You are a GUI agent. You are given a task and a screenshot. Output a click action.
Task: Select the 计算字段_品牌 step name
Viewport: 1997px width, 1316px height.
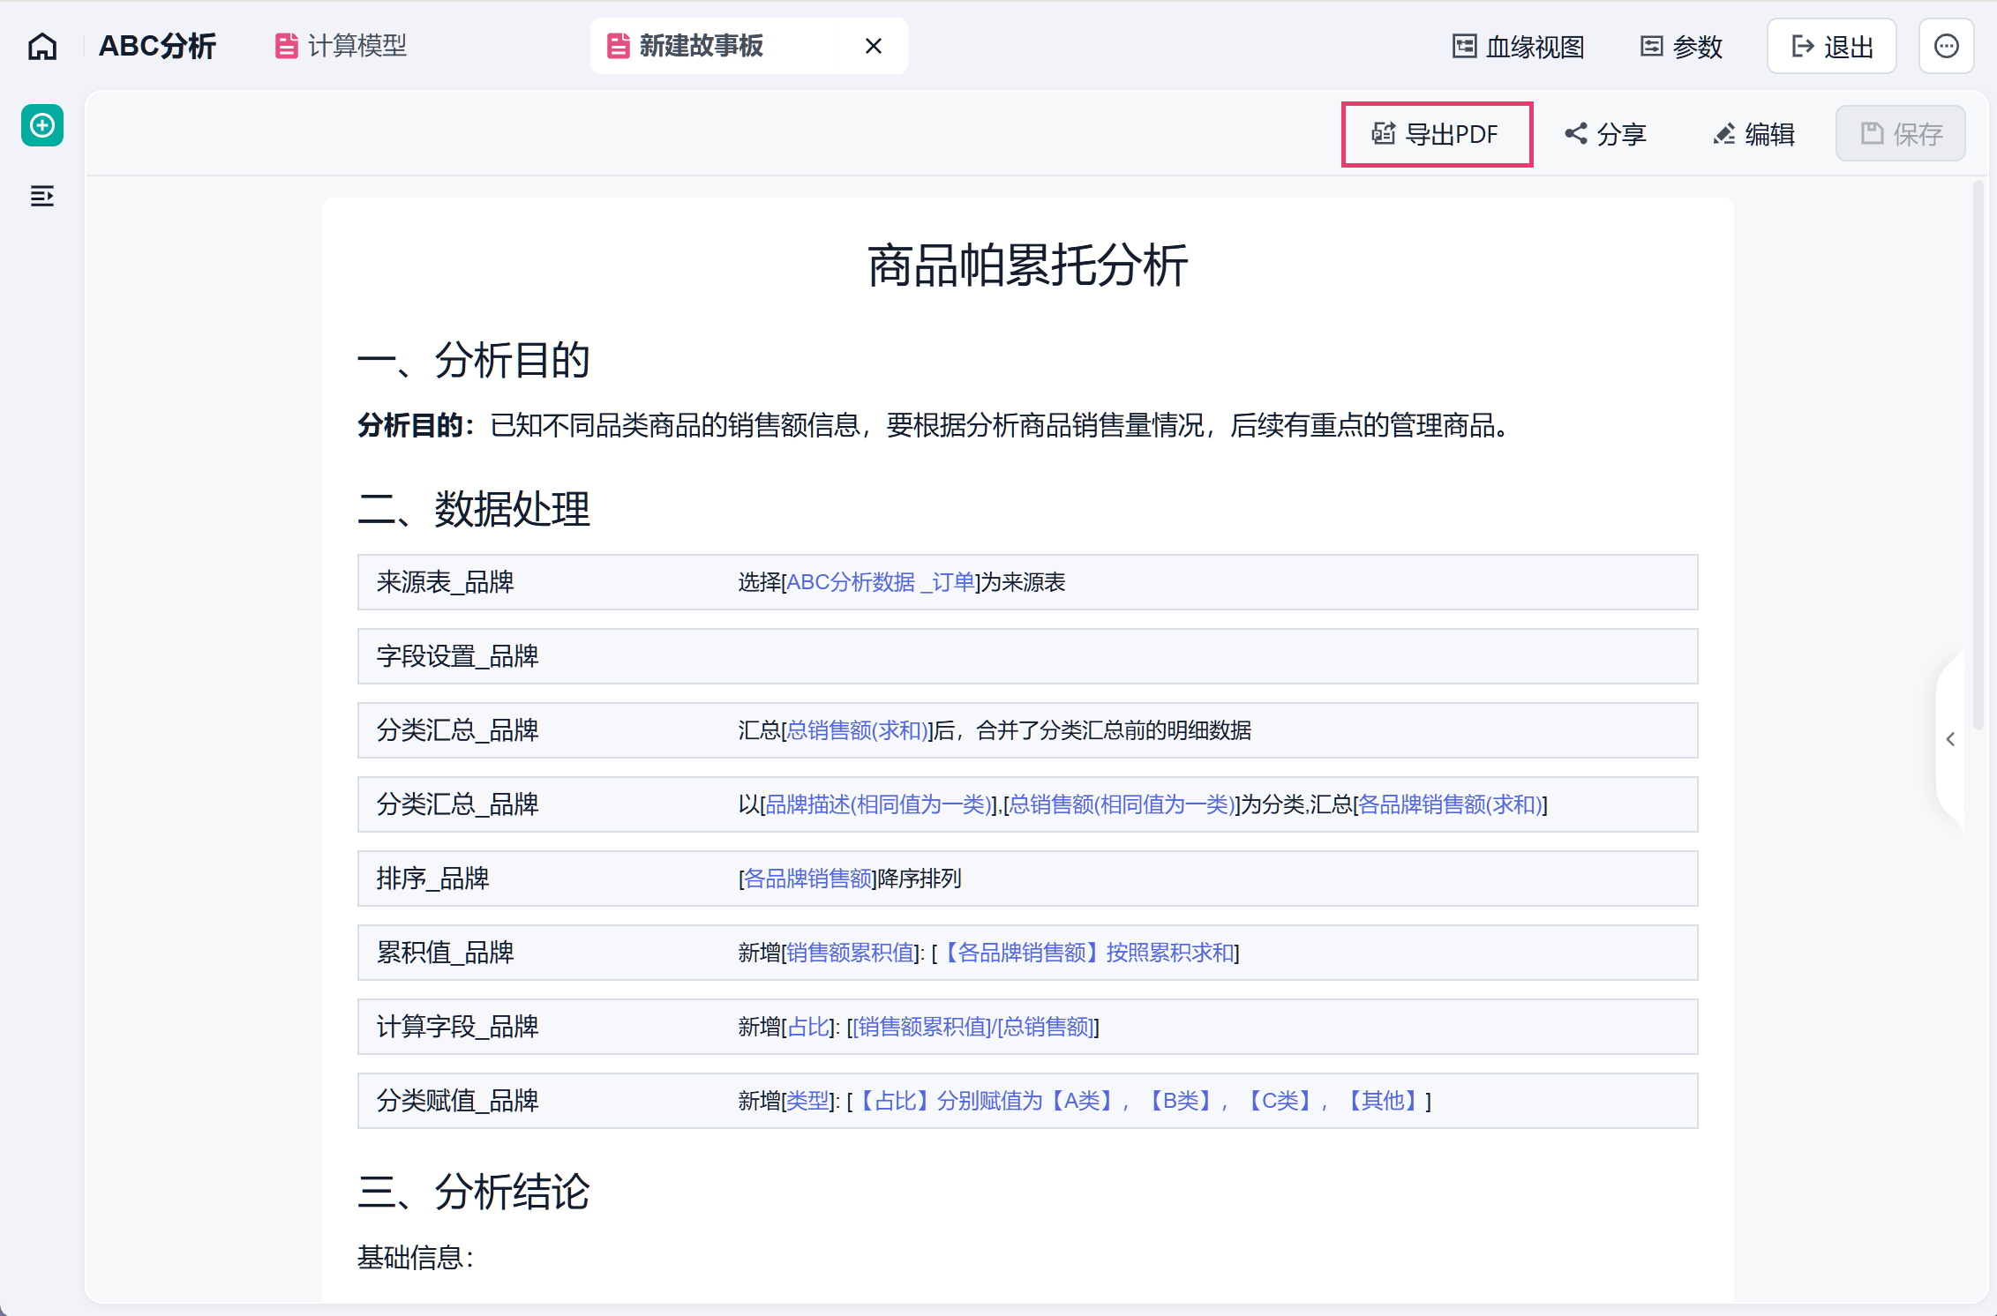coord(458,1027)
